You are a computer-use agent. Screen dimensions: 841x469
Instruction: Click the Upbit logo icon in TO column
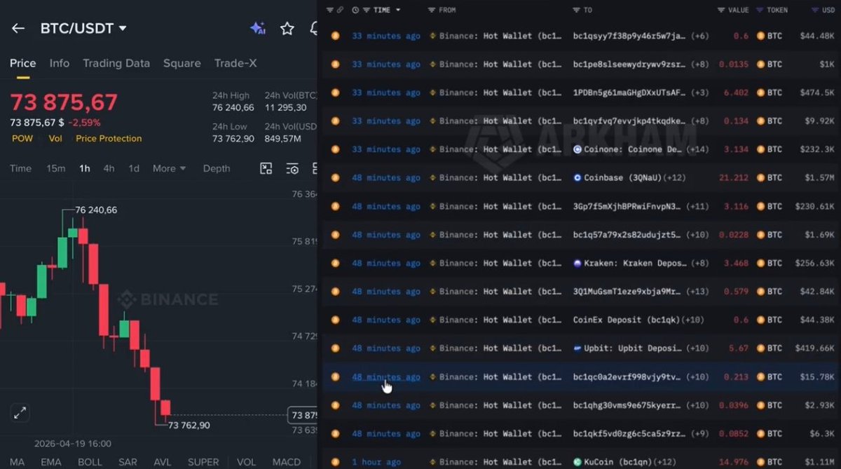(x=577, y=348)
